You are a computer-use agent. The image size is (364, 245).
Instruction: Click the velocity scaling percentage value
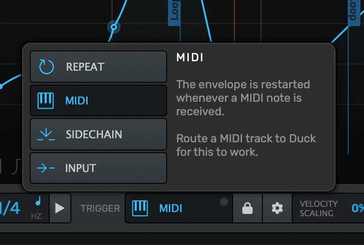tap(357, 208)
